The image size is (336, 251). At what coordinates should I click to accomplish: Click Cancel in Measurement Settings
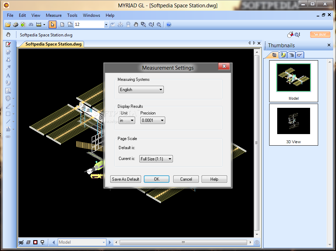click(x=186, y=179)
